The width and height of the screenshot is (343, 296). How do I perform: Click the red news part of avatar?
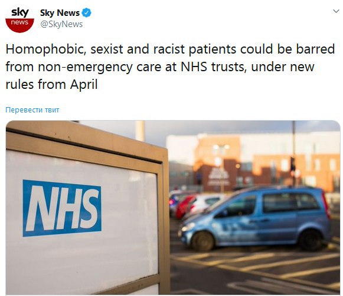point(19,25)
